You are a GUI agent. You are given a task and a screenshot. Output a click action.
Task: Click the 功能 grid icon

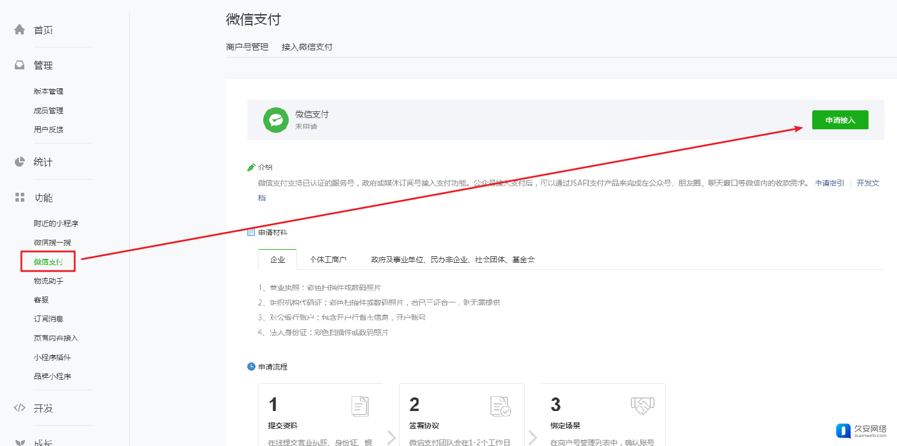20,197
